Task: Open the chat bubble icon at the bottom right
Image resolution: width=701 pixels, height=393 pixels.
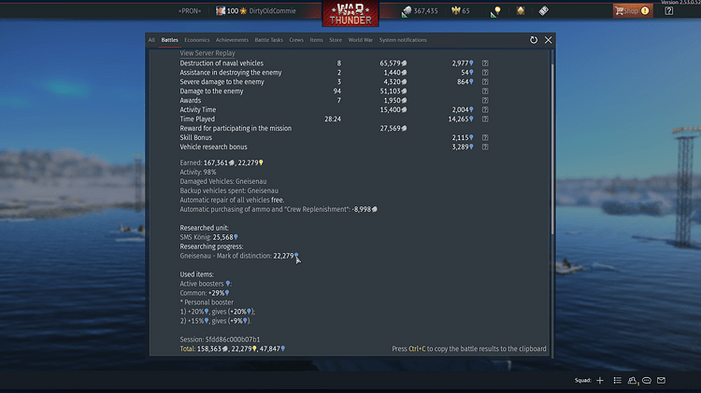Action: 647,381
